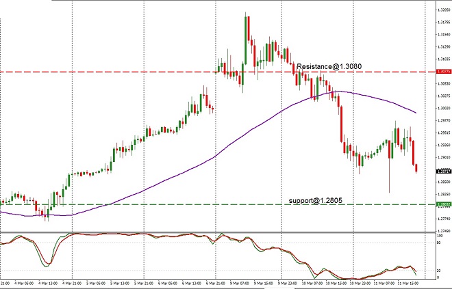Click the 1.29770 price axis label
Viewport: 452px width, 289px height.
click(444, 120)
